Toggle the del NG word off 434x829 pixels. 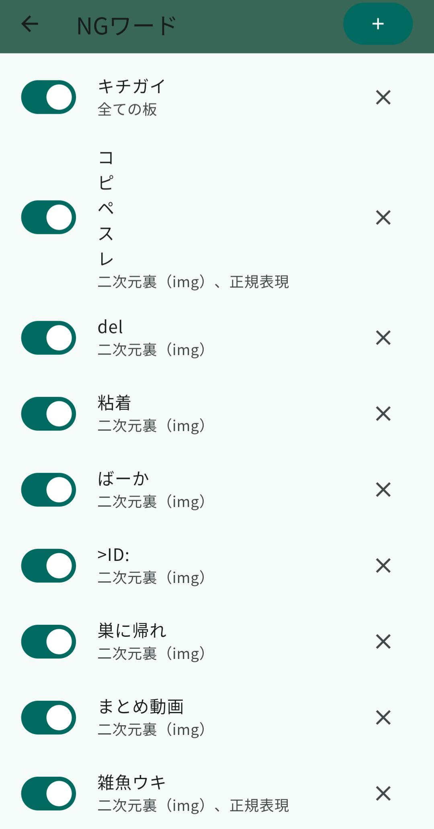49,338
